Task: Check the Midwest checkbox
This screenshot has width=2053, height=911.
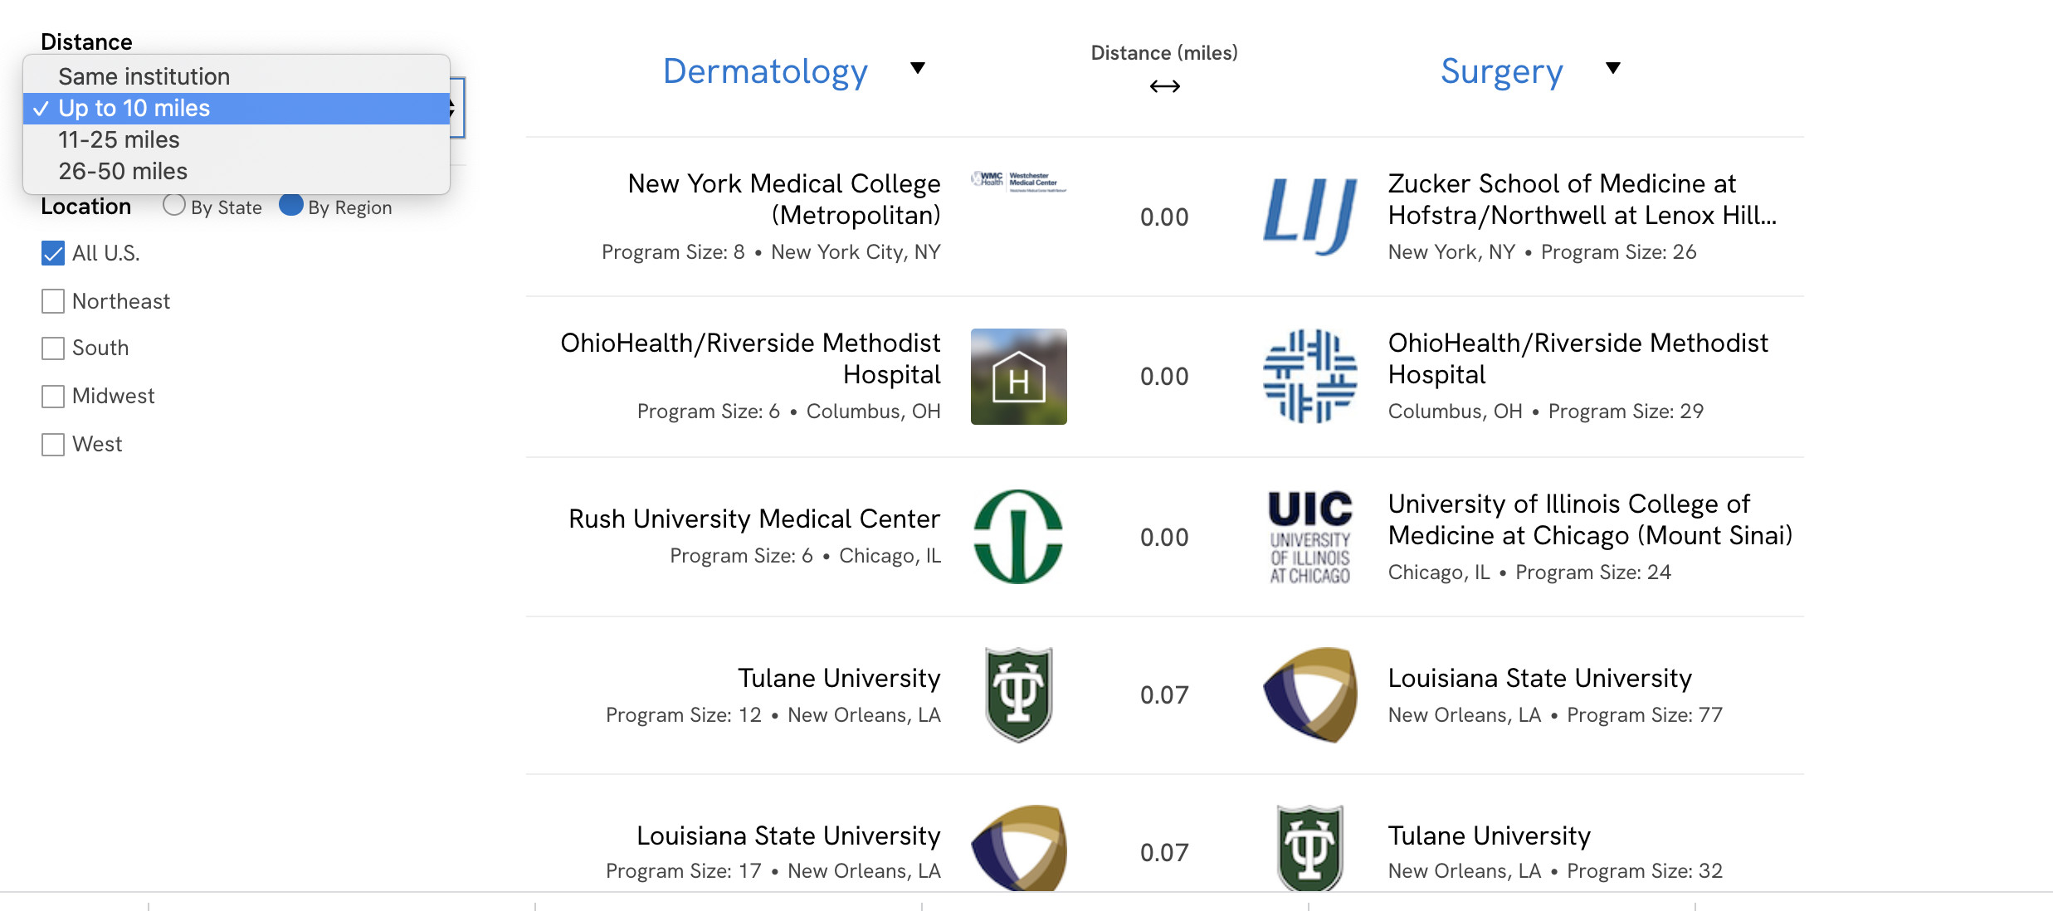Action: (x=52, y=396)
